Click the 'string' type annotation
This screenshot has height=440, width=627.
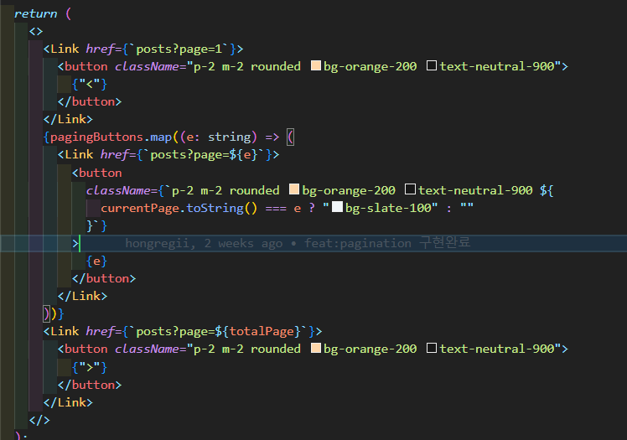pos(229,137)
